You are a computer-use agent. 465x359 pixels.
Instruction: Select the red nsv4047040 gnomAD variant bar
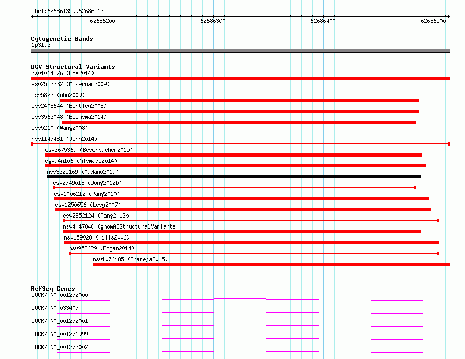[x=242, y=232]
